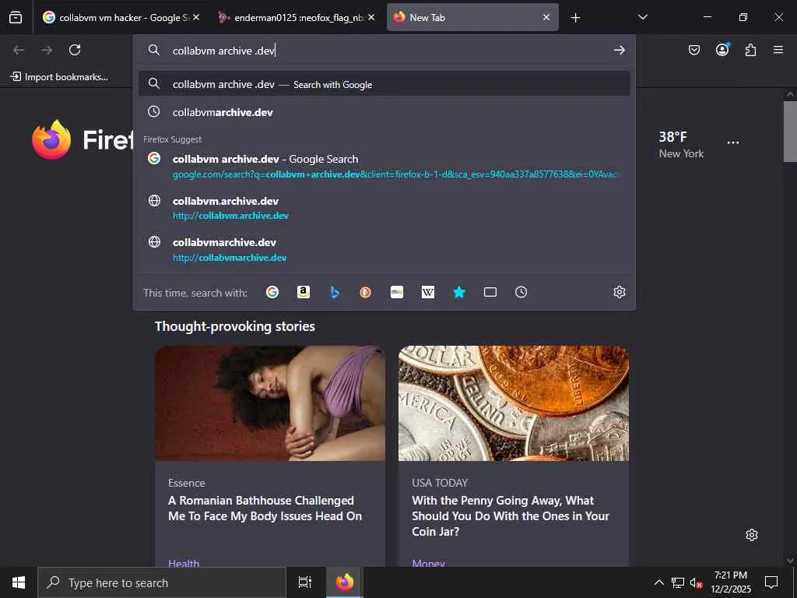
Task: Go back one page
Action: (19, 50)
